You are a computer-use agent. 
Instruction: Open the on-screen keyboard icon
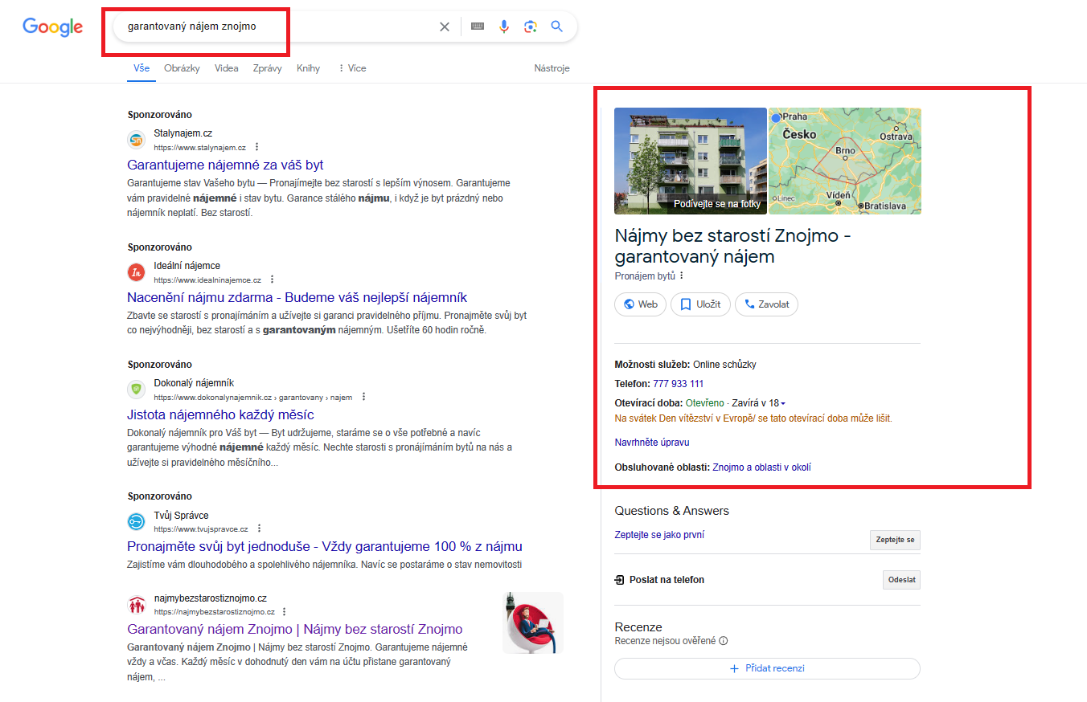pyautogui.click(x=478, y=27)
